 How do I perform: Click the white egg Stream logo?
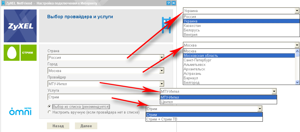(x=12, y=53)
